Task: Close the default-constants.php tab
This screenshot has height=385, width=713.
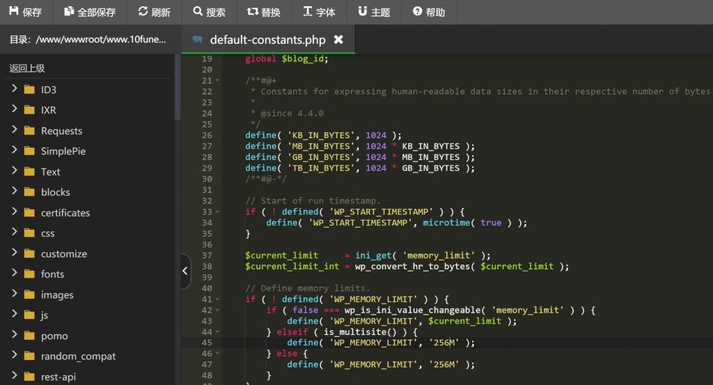Action: click(338, 40)
